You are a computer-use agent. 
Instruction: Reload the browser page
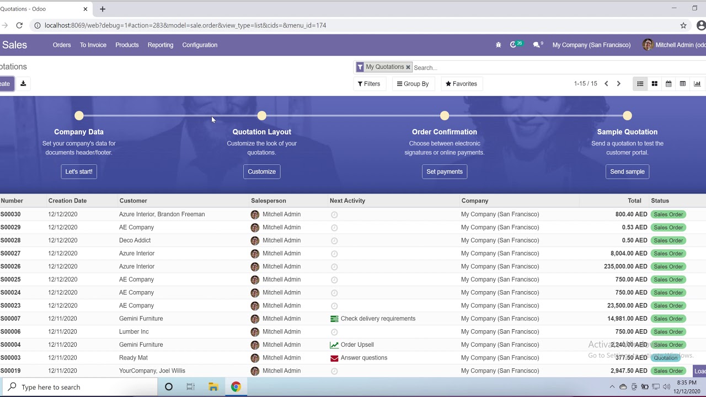click(x=19, y=25)
